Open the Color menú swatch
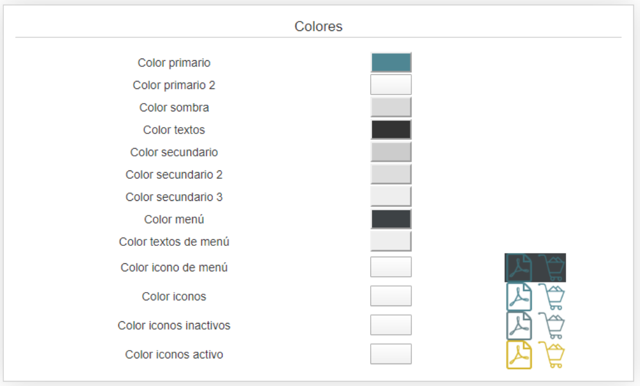This screenshot has height=386, width=640. 390,219
